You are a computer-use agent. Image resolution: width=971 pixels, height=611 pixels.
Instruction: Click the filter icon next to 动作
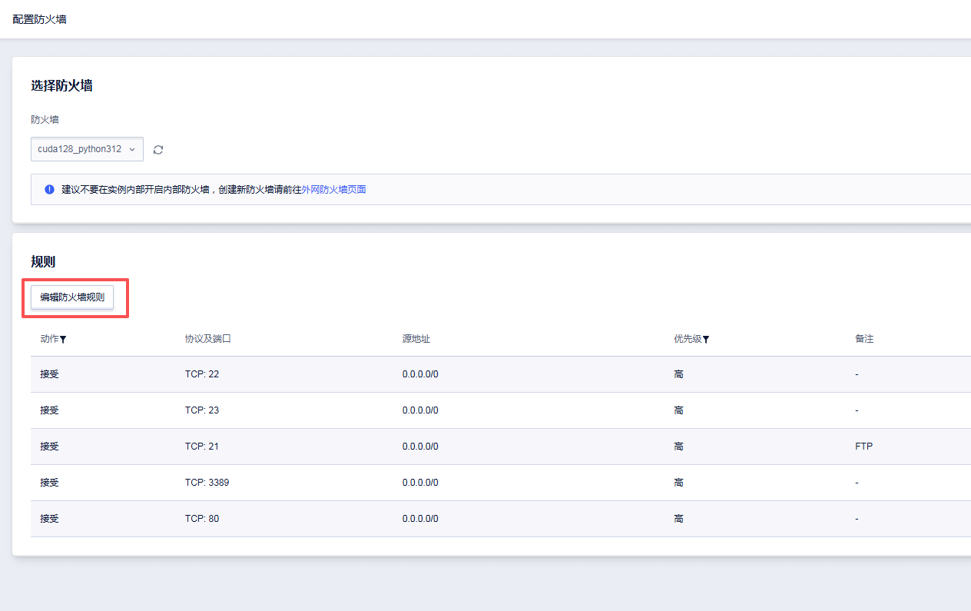tap(63, 340)
